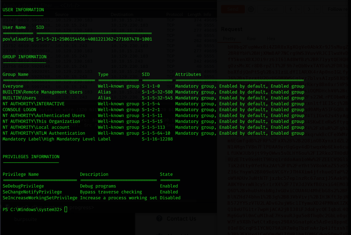351x235 pixels.
Task: Open the forward history dropdown arrow
Action: pyautogui.click(x=317, y=9)
